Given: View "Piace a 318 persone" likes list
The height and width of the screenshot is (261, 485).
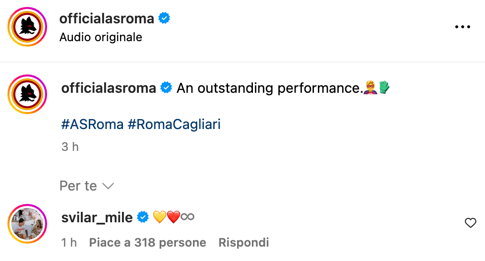Looking at the screenshot, I should (147, 243).
